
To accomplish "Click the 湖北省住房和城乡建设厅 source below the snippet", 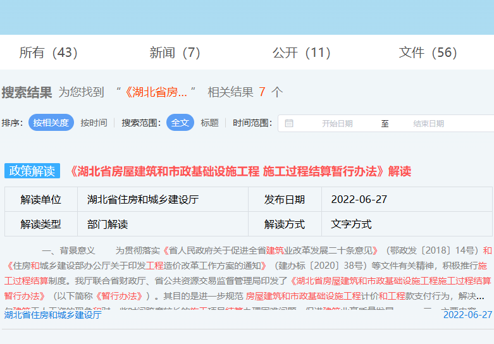I will click(x=52, y=314).
